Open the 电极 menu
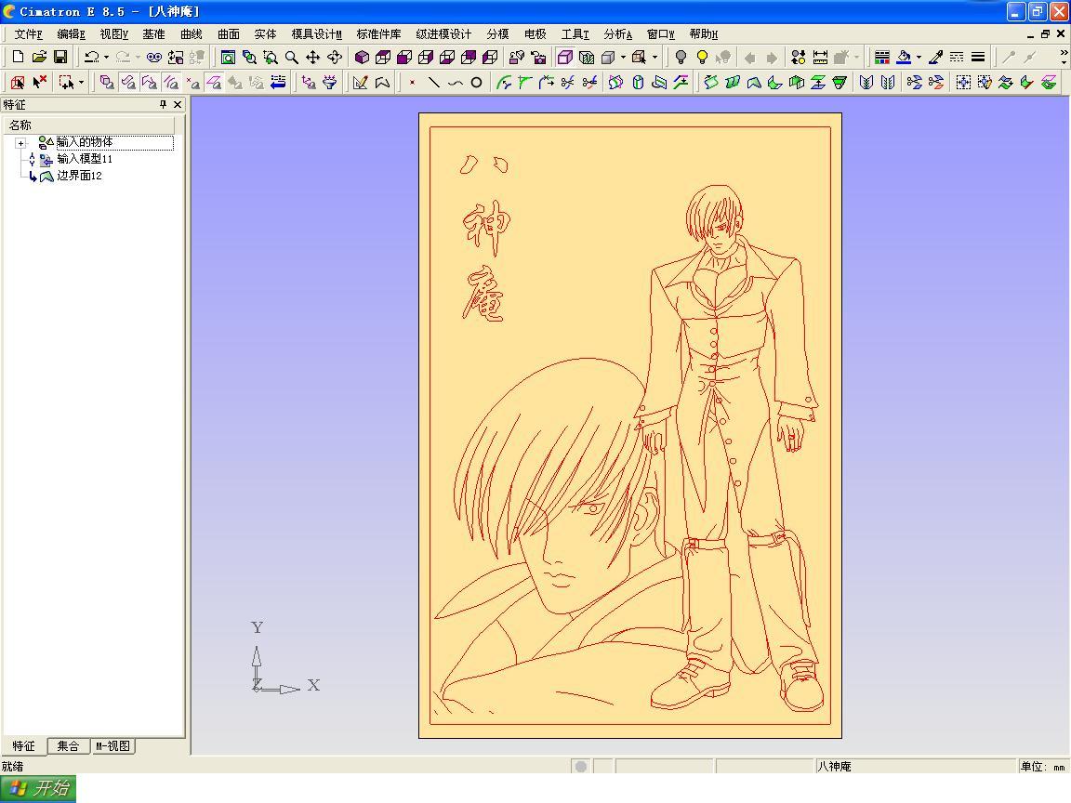1071x803 pixels. tap(535, 34)
